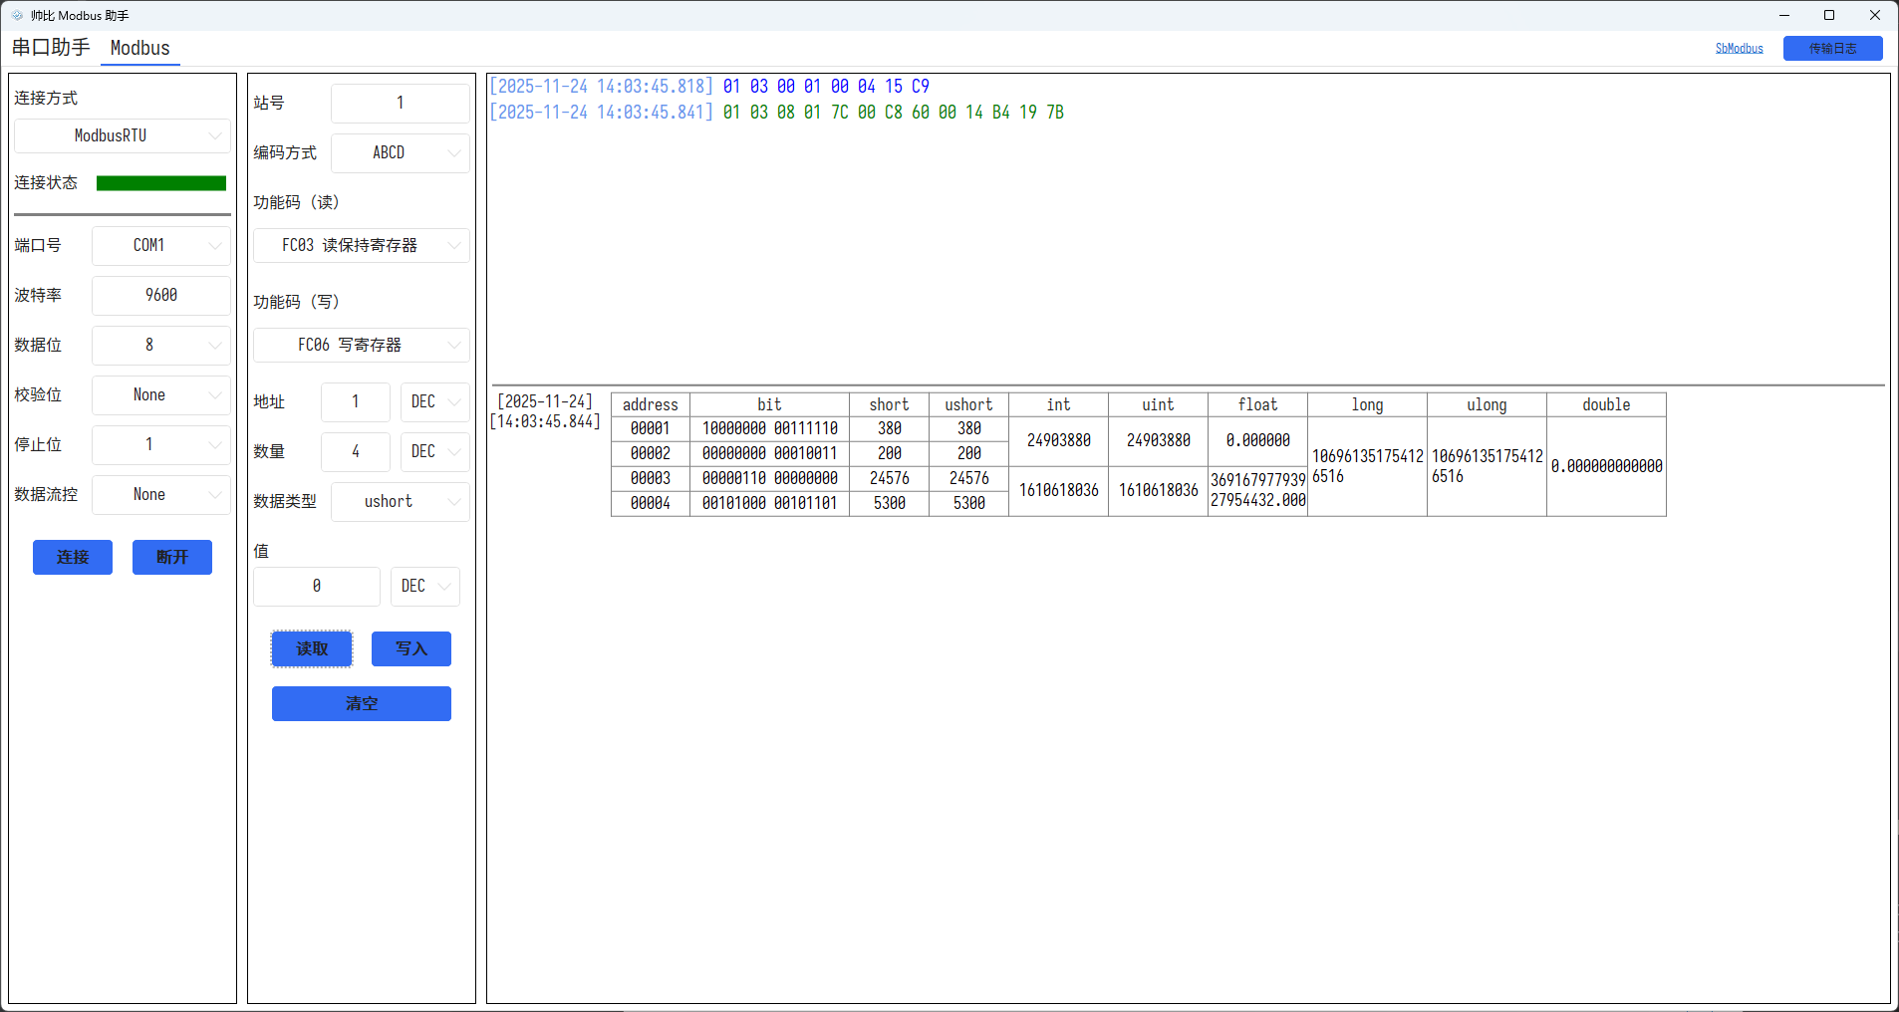Expand the FC03 read function code dropdown
Screen dimensions: 1899x1012
click(x=361, y=245)
